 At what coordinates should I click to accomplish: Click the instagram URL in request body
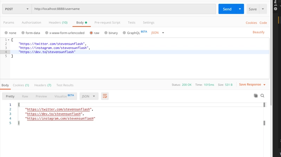point(53,48)
